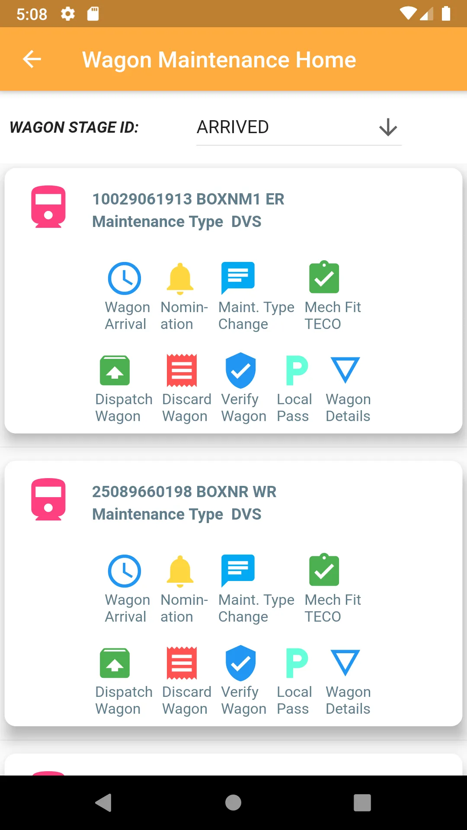
Task: Tap Mech Fit TECO icon for 10029061913
Action: [x=324, y=277]
